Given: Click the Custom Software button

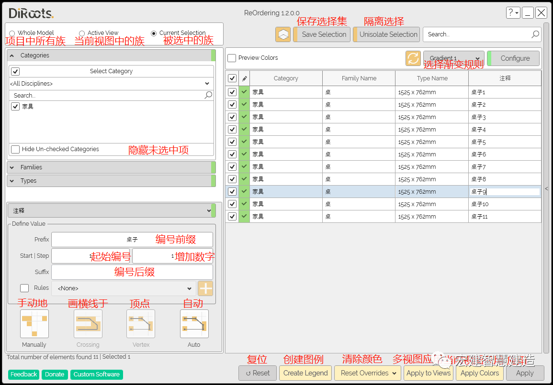Looking at the screenshot, I should [97, 374].
